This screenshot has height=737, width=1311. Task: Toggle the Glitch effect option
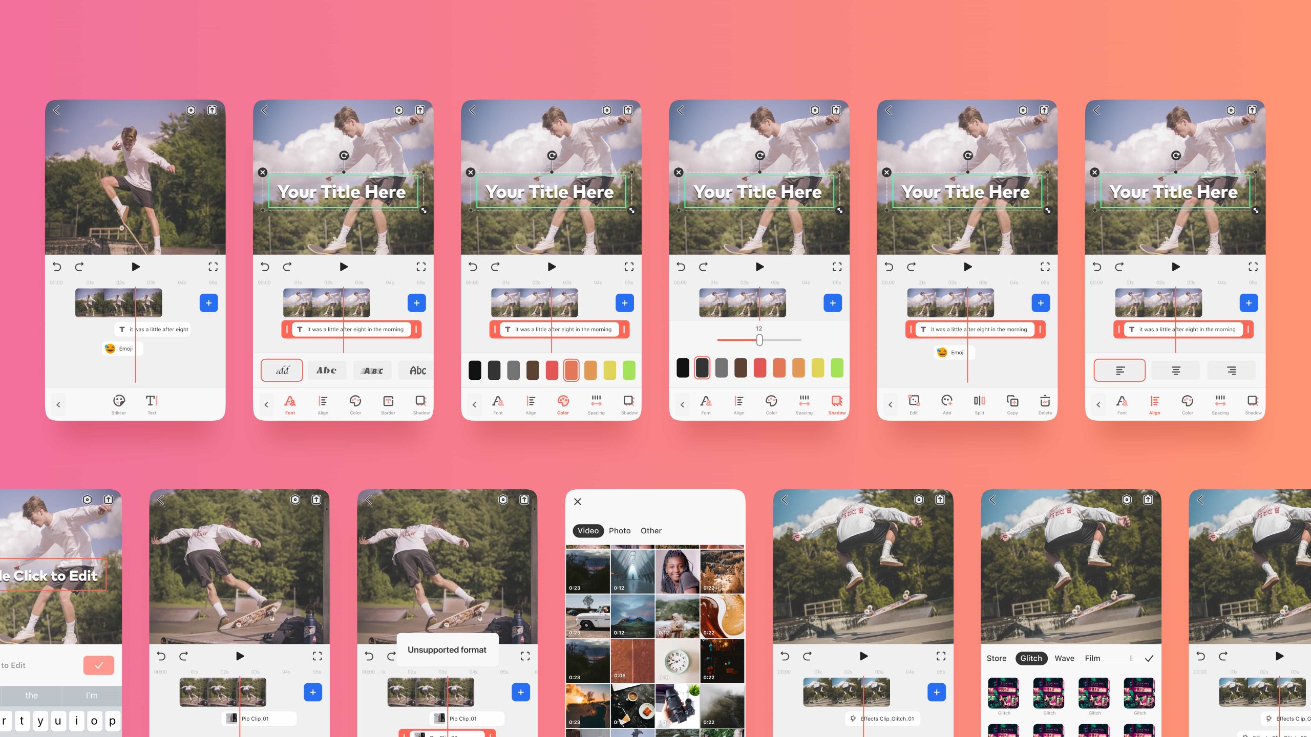[1030, 658]
